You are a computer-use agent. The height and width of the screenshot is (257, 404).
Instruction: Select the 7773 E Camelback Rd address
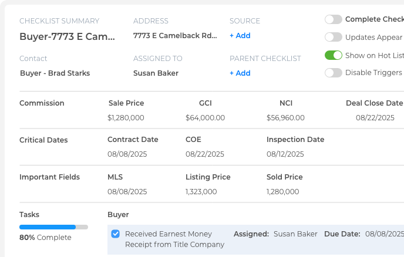point(175,36)
